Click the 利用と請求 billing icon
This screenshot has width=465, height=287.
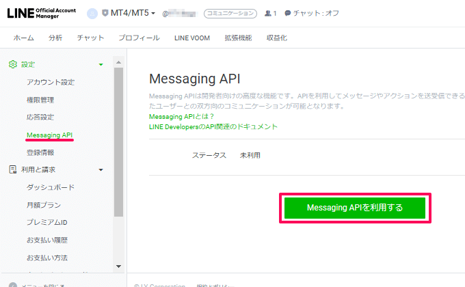(x=13, y=169)
